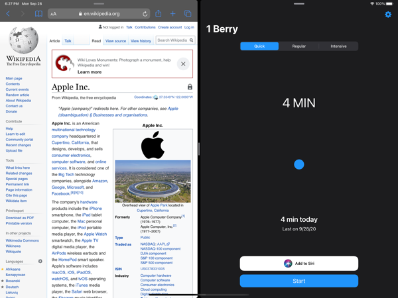Show all Safari tabs overview
The width and height of the screenshot is (398, 298).
coord(188,14)
